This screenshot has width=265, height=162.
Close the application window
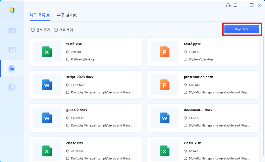(x=260, y=5)
